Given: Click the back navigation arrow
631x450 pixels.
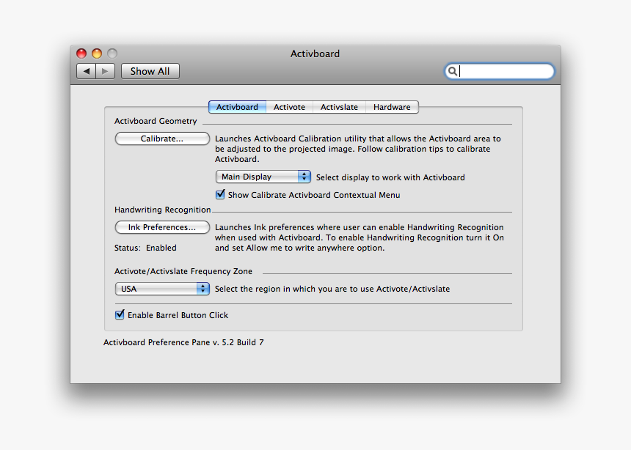Looking at the screenshot, I should tap(87, 71).
